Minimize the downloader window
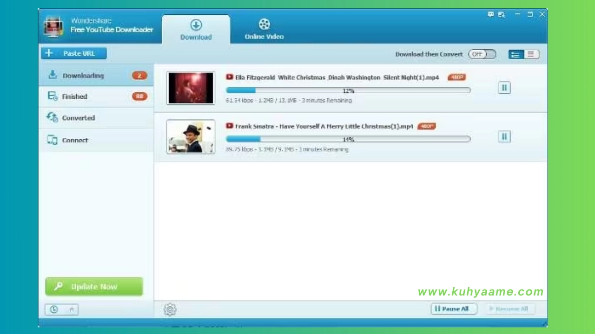This screenshot has width=595, height=334. tap(517, 14)
